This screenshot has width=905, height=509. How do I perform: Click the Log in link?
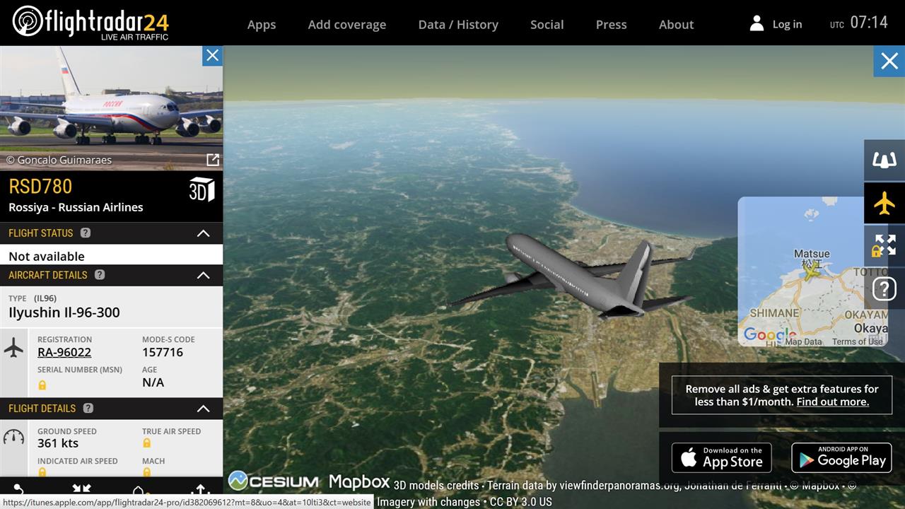(787, 24)
